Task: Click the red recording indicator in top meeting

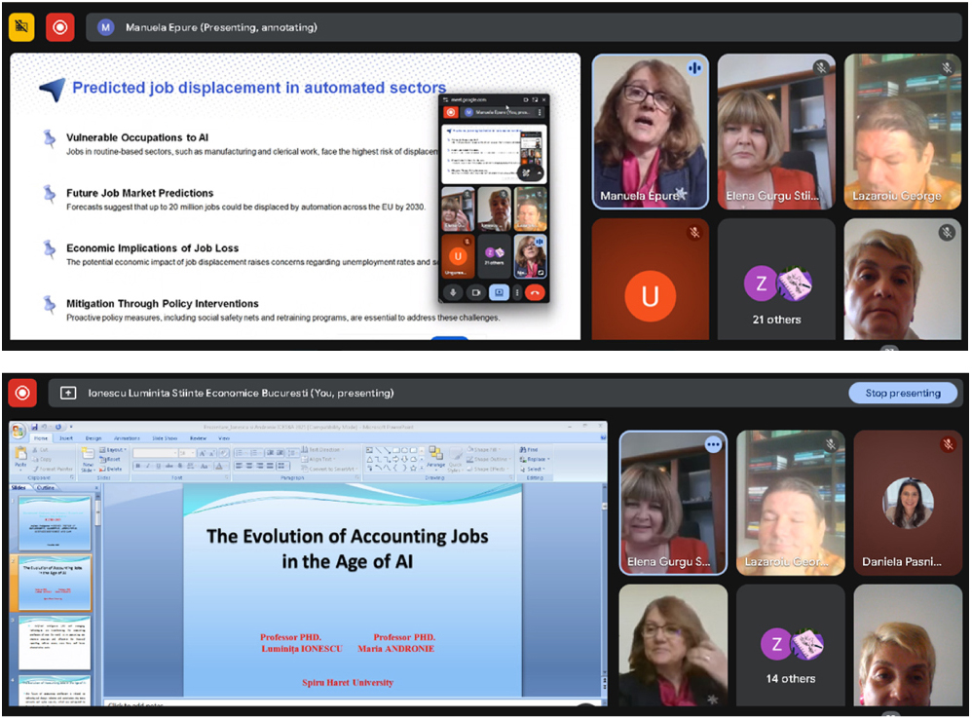Action: [60, 27]
